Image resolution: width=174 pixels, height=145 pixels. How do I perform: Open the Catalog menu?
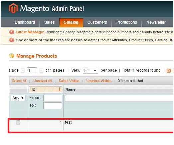pyautogui.click(x=71, y=22)
